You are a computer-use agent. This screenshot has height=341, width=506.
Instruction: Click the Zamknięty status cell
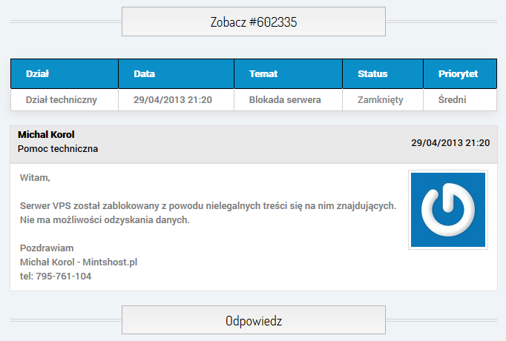pyautogui.click(x=383, y=100)
